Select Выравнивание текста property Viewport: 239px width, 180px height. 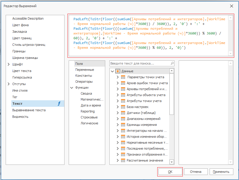click(29, 110)
